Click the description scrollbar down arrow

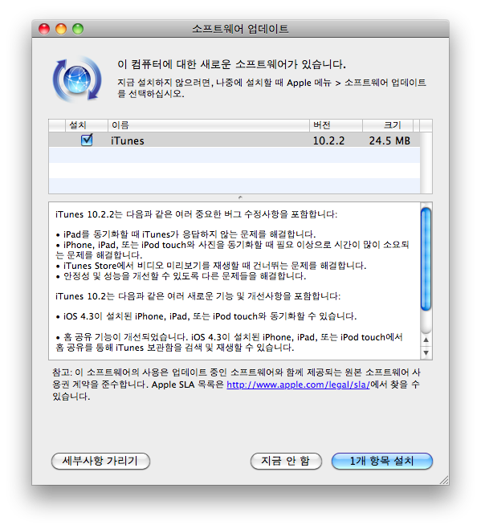tap(426, 353)
